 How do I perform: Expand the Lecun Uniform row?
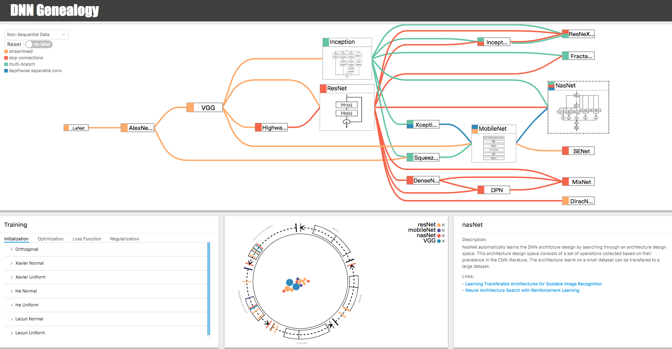(106, 333)
